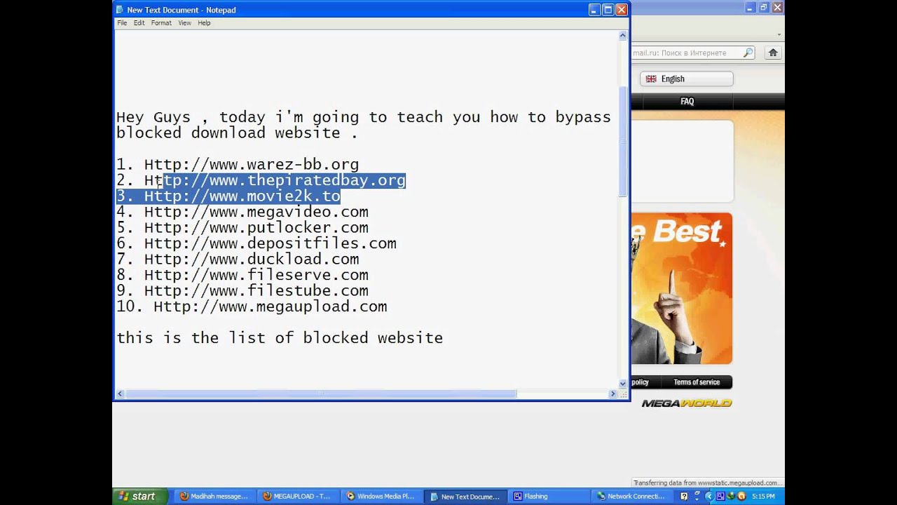Switch to Flashing taskbar item
Image resolution: width=897 pixels, height=505 pixels.
point(547,496)
